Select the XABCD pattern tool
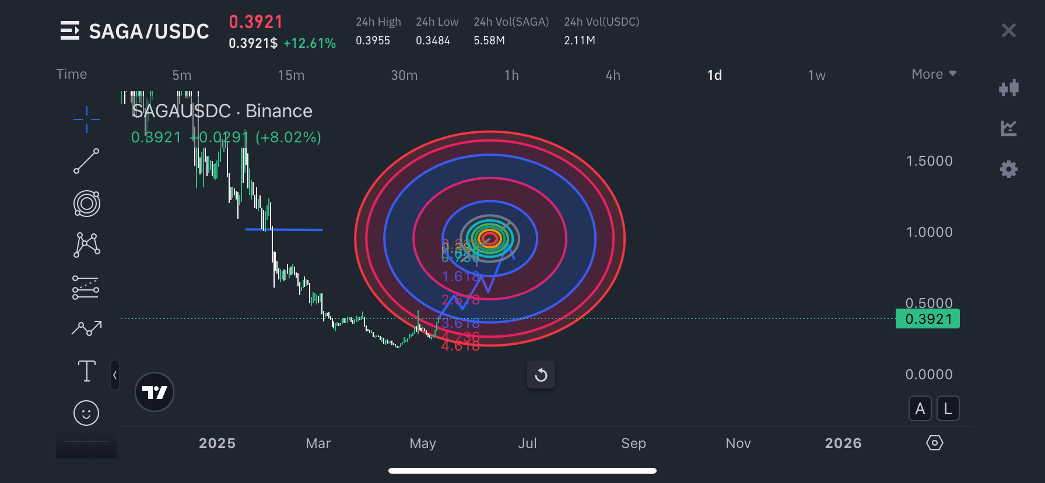1045x483 pixels. [x=86, y=244]
